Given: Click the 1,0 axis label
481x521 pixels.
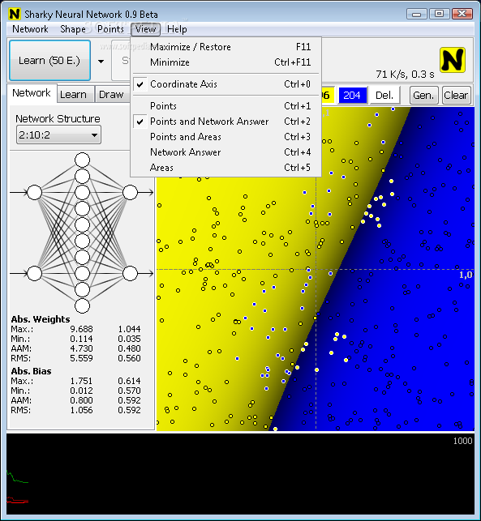Looking at the screenshot, I should point(466,275).
